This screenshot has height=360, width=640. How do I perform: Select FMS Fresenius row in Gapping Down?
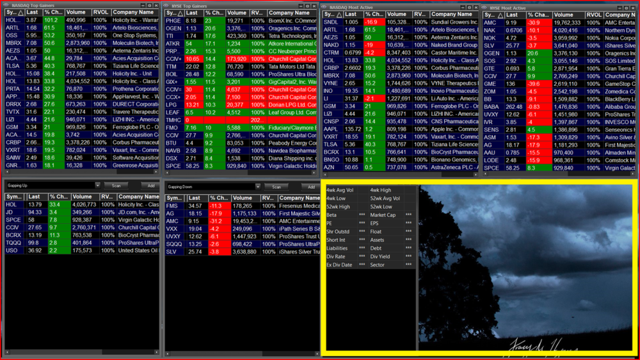click(243, 206)
